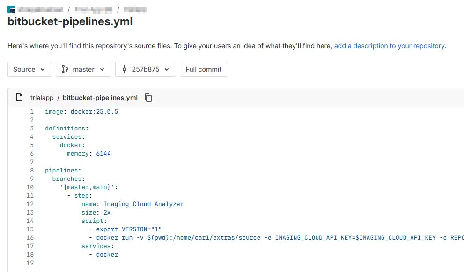Expand the master branch selector
This screenshot has width=464, height=272.
pos(83,69)
